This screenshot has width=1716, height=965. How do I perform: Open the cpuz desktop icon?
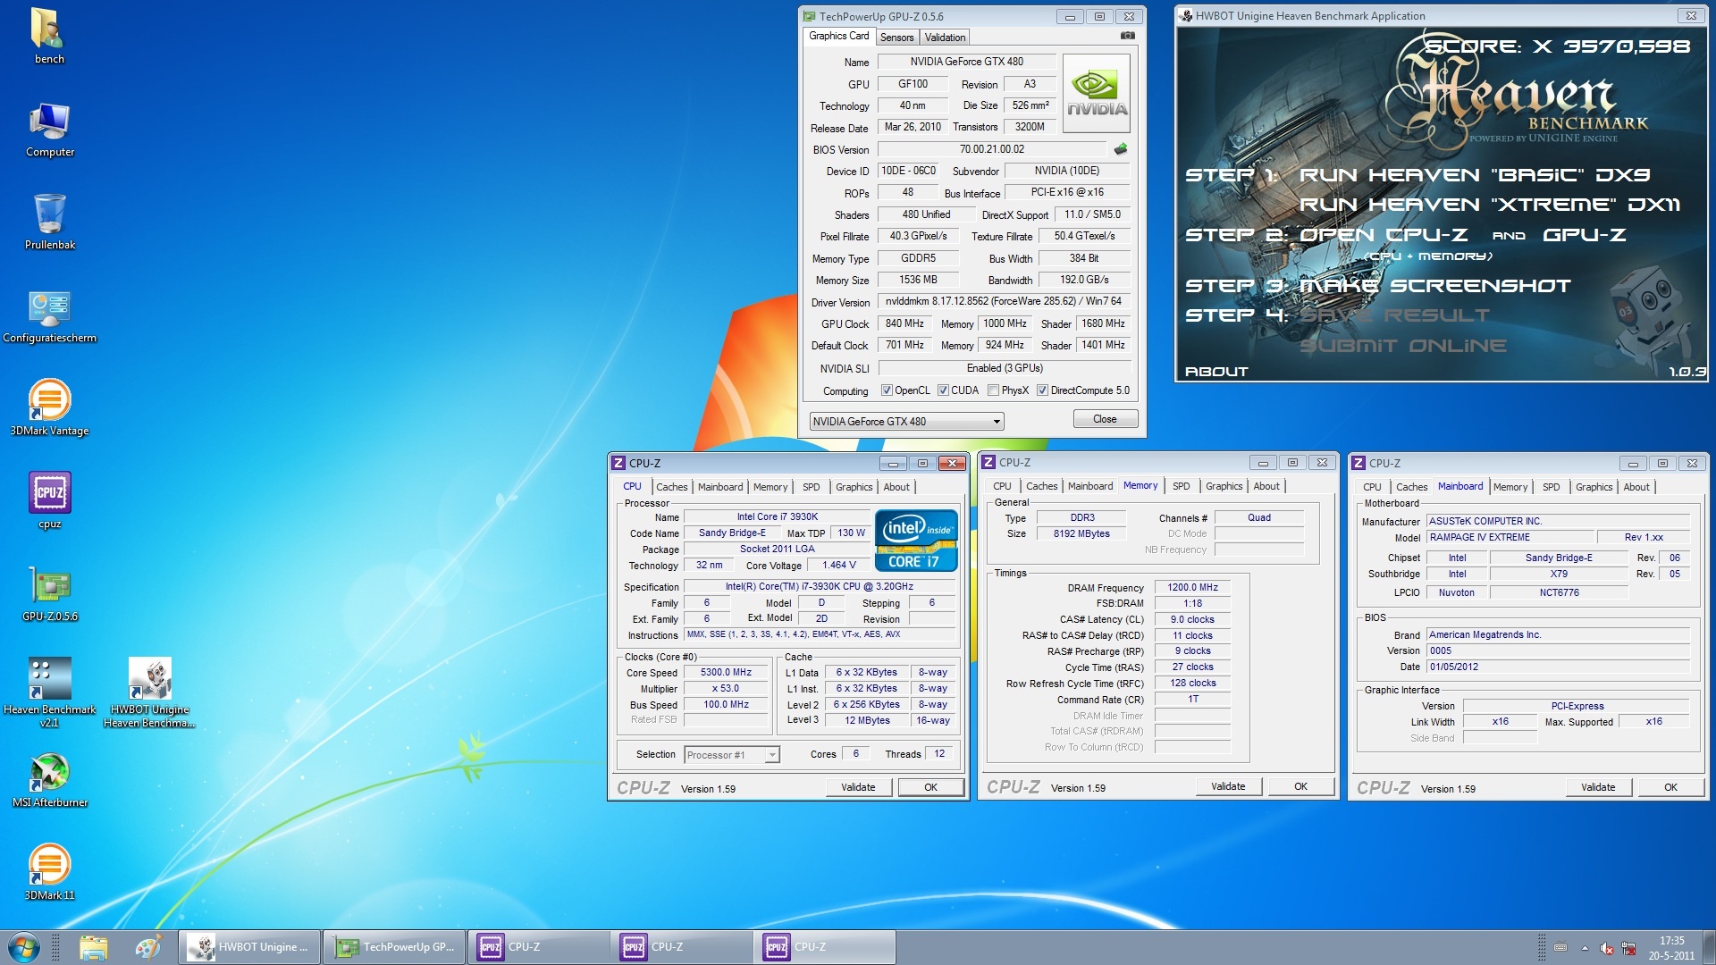[x=50, y=493]
